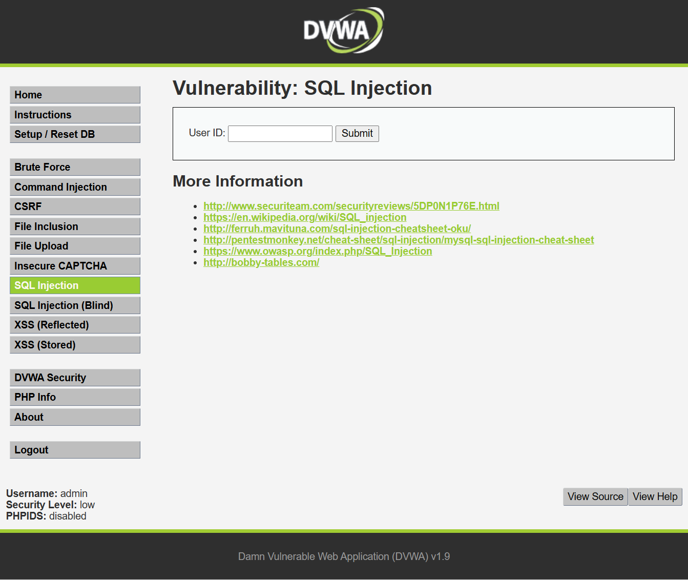Submit the User ID form
The width and height of the screenshot is (688, 580).
tap(357, 134)
